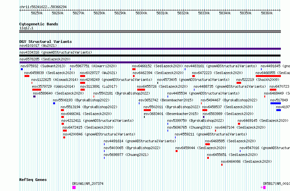Select nsv6583989 (Sedlazeck2020) label

point(228,114)
